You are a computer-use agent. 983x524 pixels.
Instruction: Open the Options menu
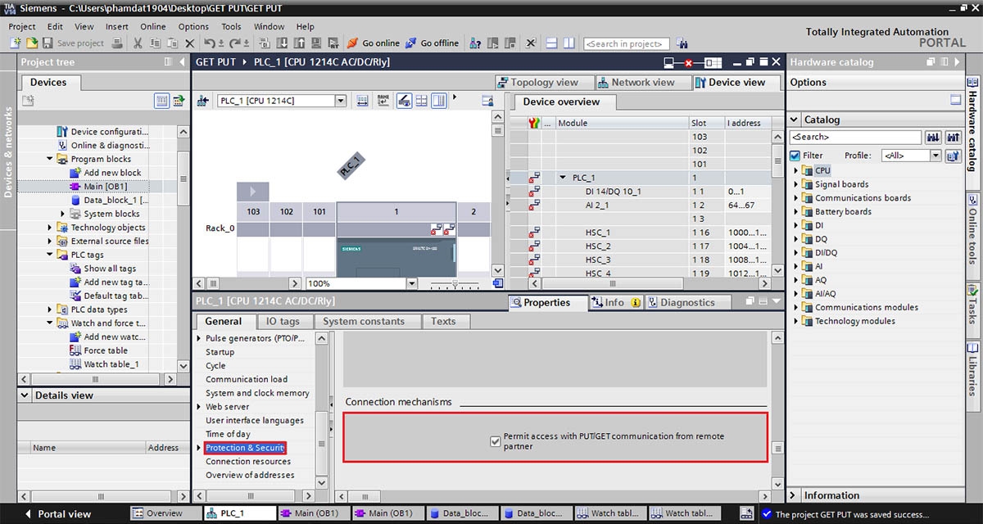pyautogui.click(x=194, y=26)
